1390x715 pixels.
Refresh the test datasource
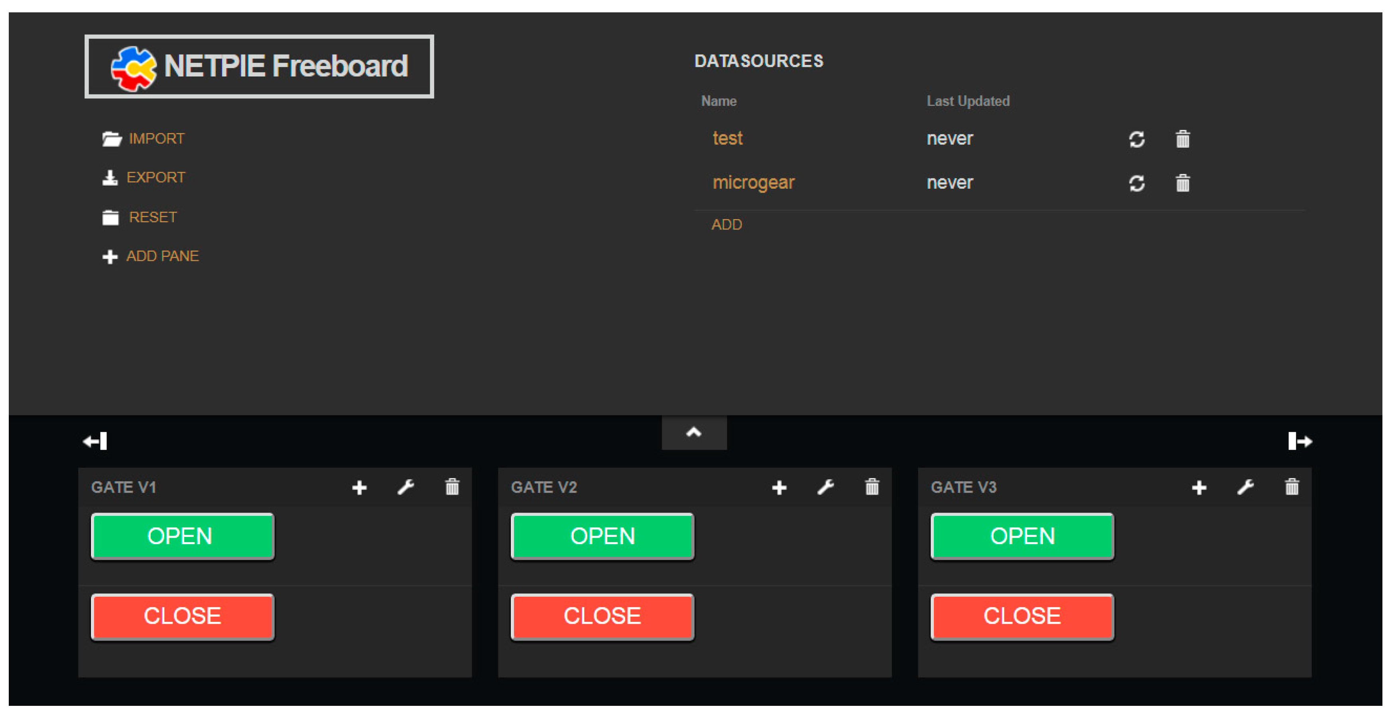point(1136,139)
